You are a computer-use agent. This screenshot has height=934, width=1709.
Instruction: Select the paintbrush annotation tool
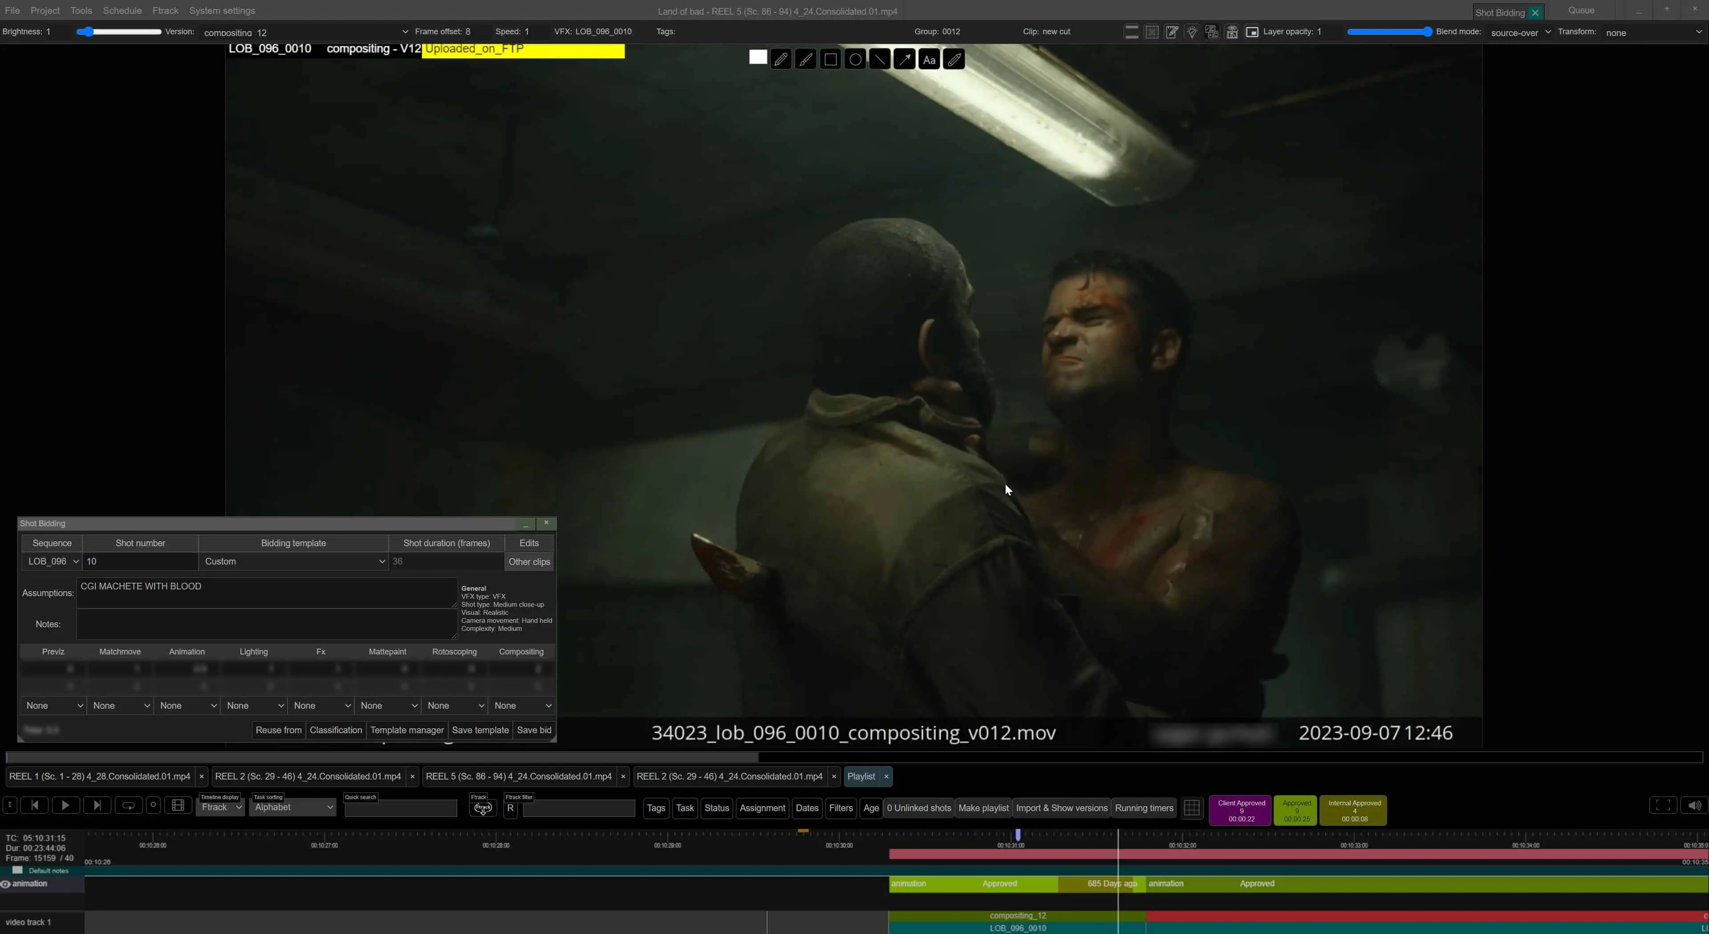point(805,60)
